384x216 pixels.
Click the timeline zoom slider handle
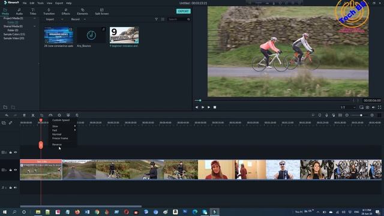click(361, 115)
